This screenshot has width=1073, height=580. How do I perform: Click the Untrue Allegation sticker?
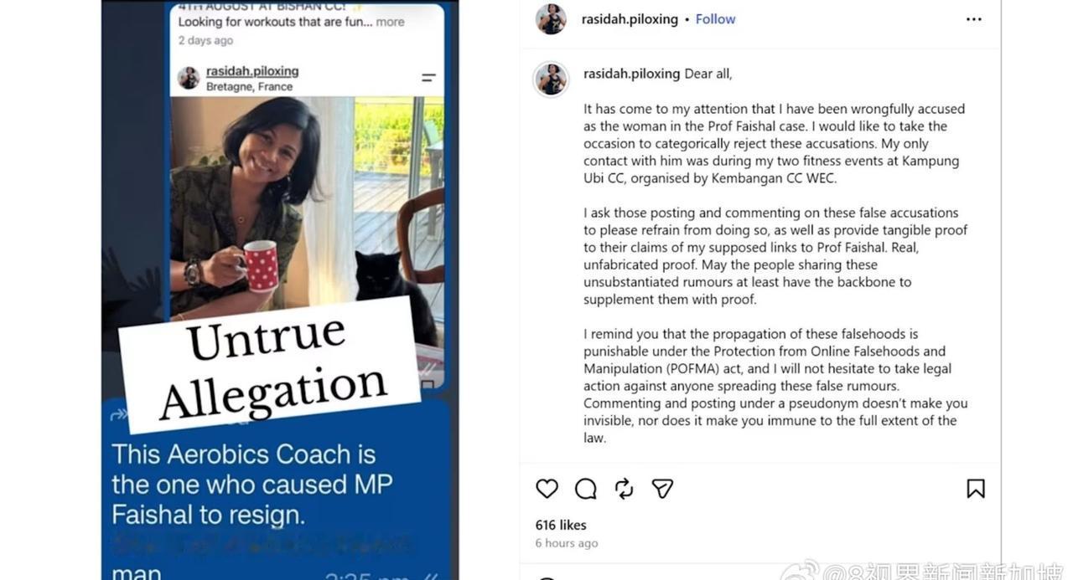coord(269,367)
